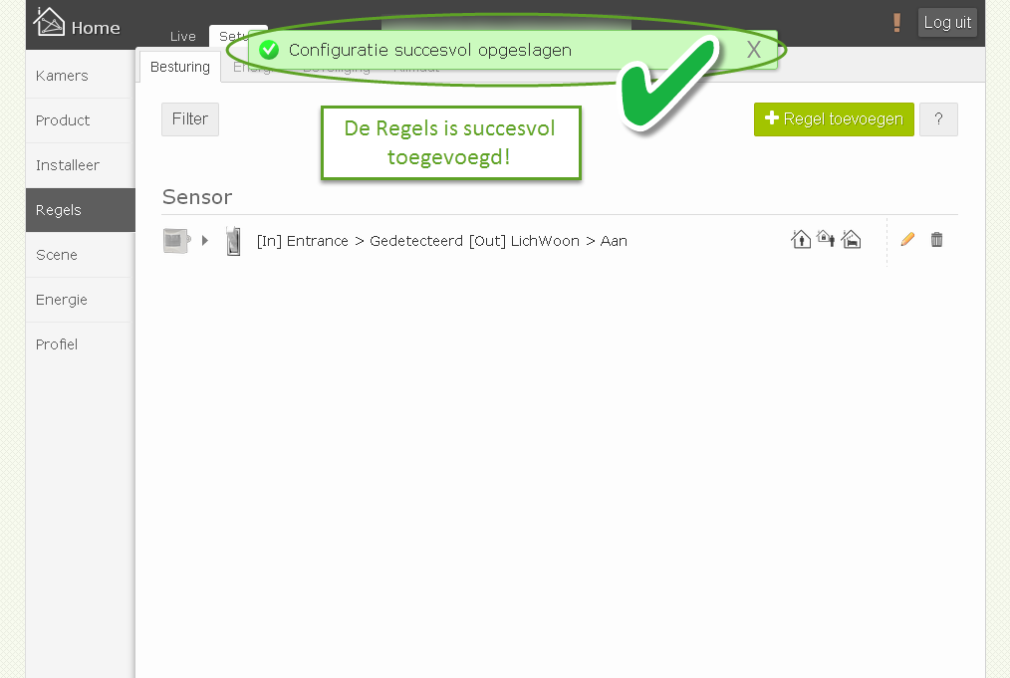Dismiss the success notification with X
The image size is (1010, 678).
[754, 50]
